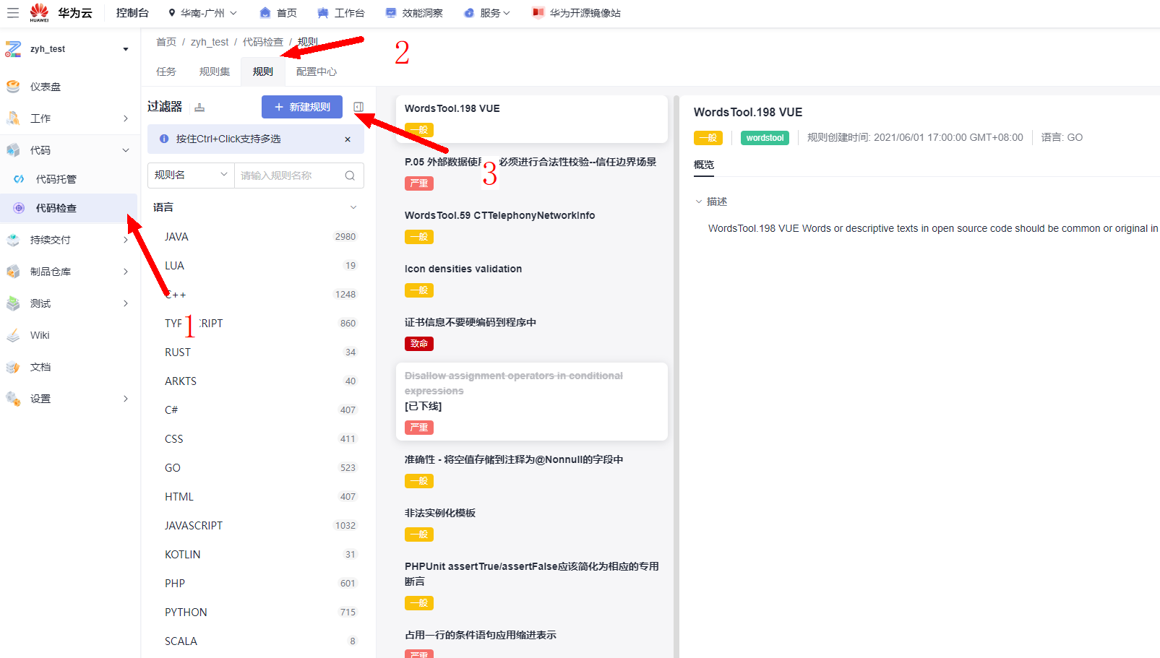This screenshot has height=658, width=1160.
Task: Open the zyh_test project switcher dropdown
Action: [x=126, y=49]
